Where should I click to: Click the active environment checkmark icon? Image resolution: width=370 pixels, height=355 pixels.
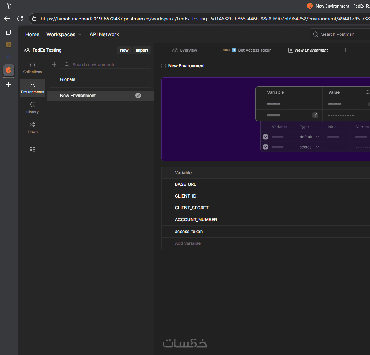click(138, 96)
